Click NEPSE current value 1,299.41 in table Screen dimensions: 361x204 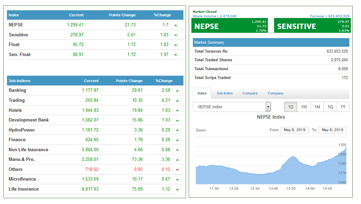75,25
